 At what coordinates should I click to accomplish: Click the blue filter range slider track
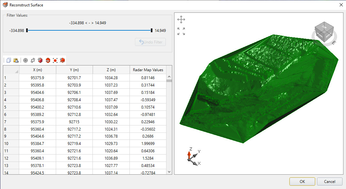[x=89, y=30]
